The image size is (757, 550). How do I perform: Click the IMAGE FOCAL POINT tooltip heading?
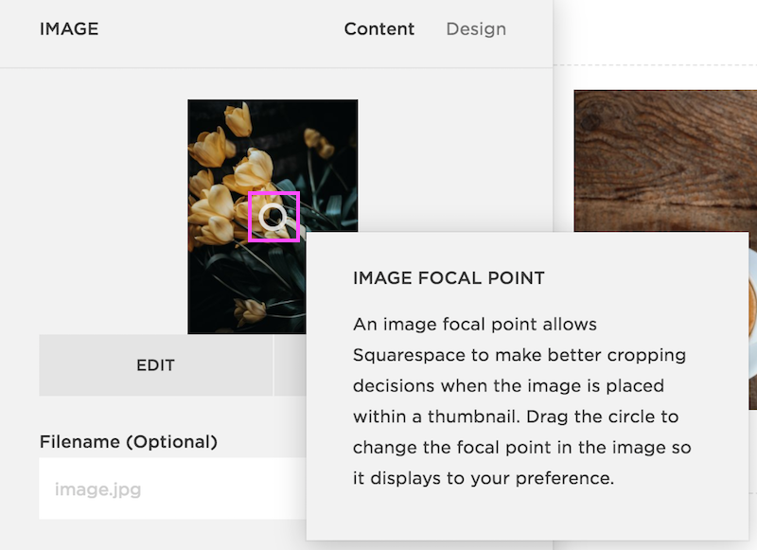(x=449, y=278)
